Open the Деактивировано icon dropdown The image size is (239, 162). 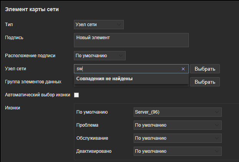177,151
